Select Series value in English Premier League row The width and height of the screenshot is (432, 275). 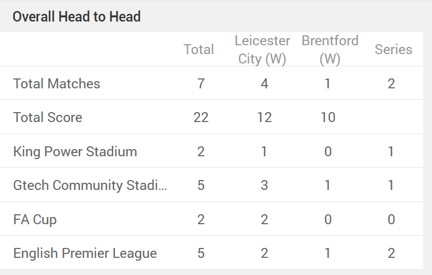tap(391, 253)
